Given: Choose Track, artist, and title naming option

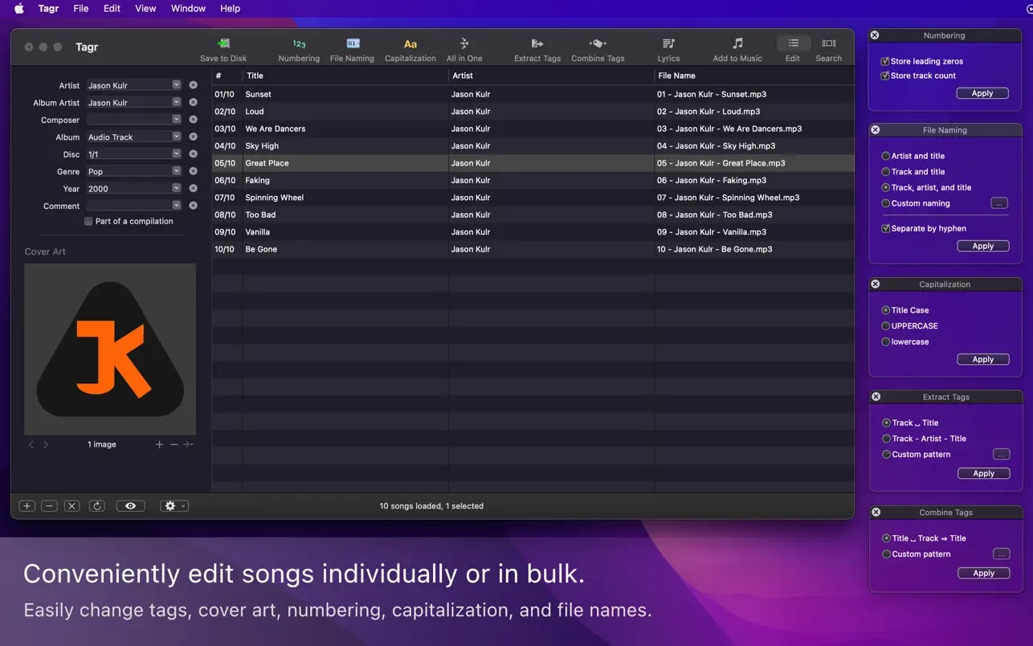Looking at the screenshot, I should pyautogui.click(x=884, y=187).
